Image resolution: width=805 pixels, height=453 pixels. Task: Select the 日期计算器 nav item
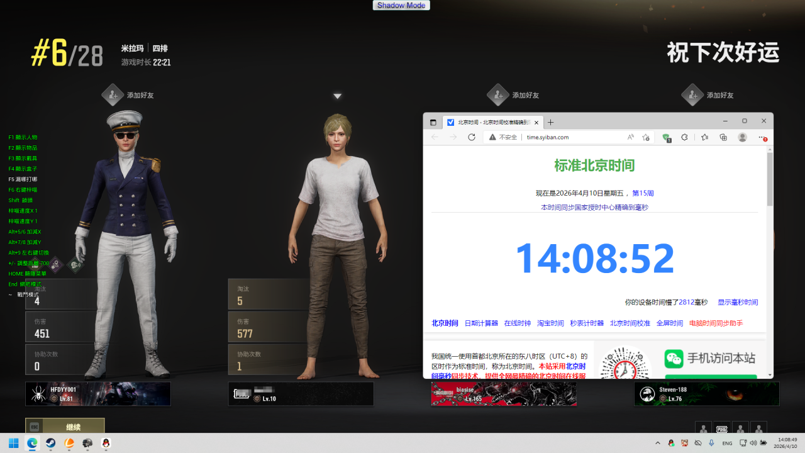[481, 323]
